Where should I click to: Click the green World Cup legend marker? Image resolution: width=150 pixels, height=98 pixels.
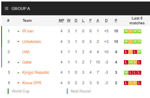(x=8, y=91)
